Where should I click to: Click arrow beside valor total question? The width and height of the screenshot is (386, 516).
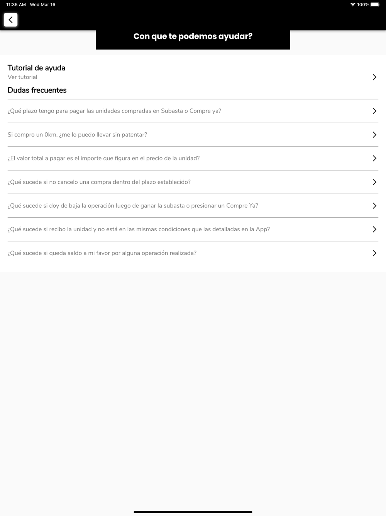pos(374,158)
